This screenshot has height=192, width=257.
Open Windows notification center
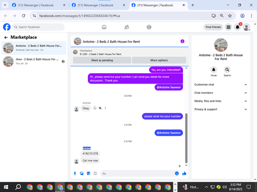(x=249, y=187)
